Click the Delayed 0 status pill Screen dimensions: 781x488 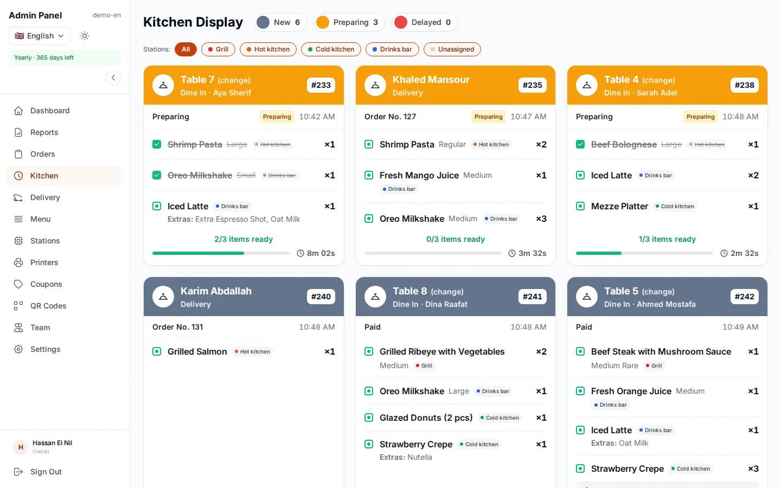(x=424, y=22)
